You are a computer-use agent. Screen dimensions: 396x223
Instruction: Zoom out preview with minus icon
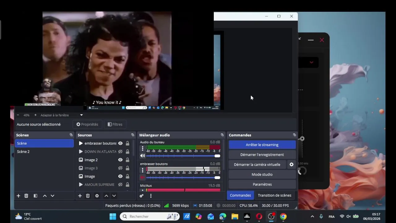click(x=18, y=115)
